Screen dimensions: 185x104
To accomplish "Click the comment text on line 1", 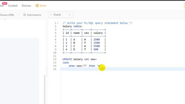I will pos(97,23).
